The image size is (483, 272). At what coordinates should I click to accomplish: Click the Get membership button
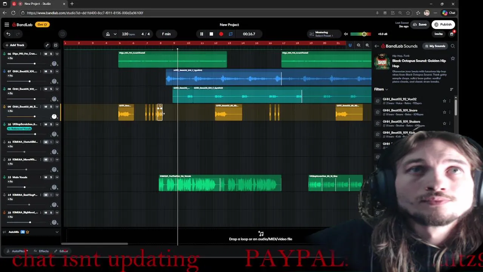pos(42,25)
